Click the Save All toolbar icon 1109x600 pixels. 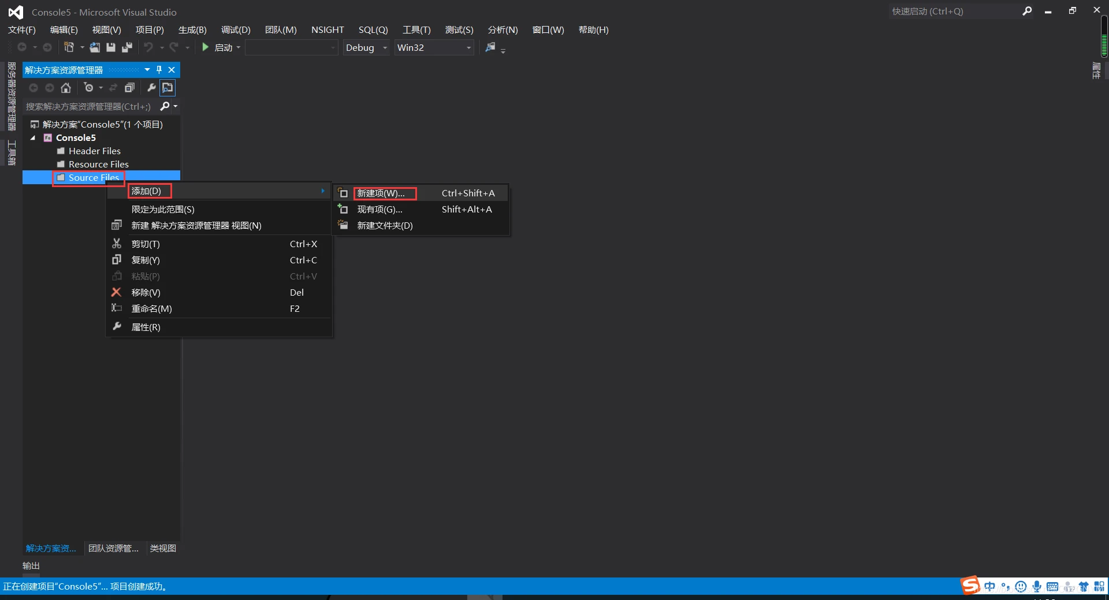pyautogui.click(x=127, y=47)
